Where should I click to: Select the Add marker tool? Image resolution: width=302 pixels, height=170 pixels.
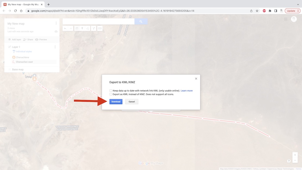pos(82,29)
